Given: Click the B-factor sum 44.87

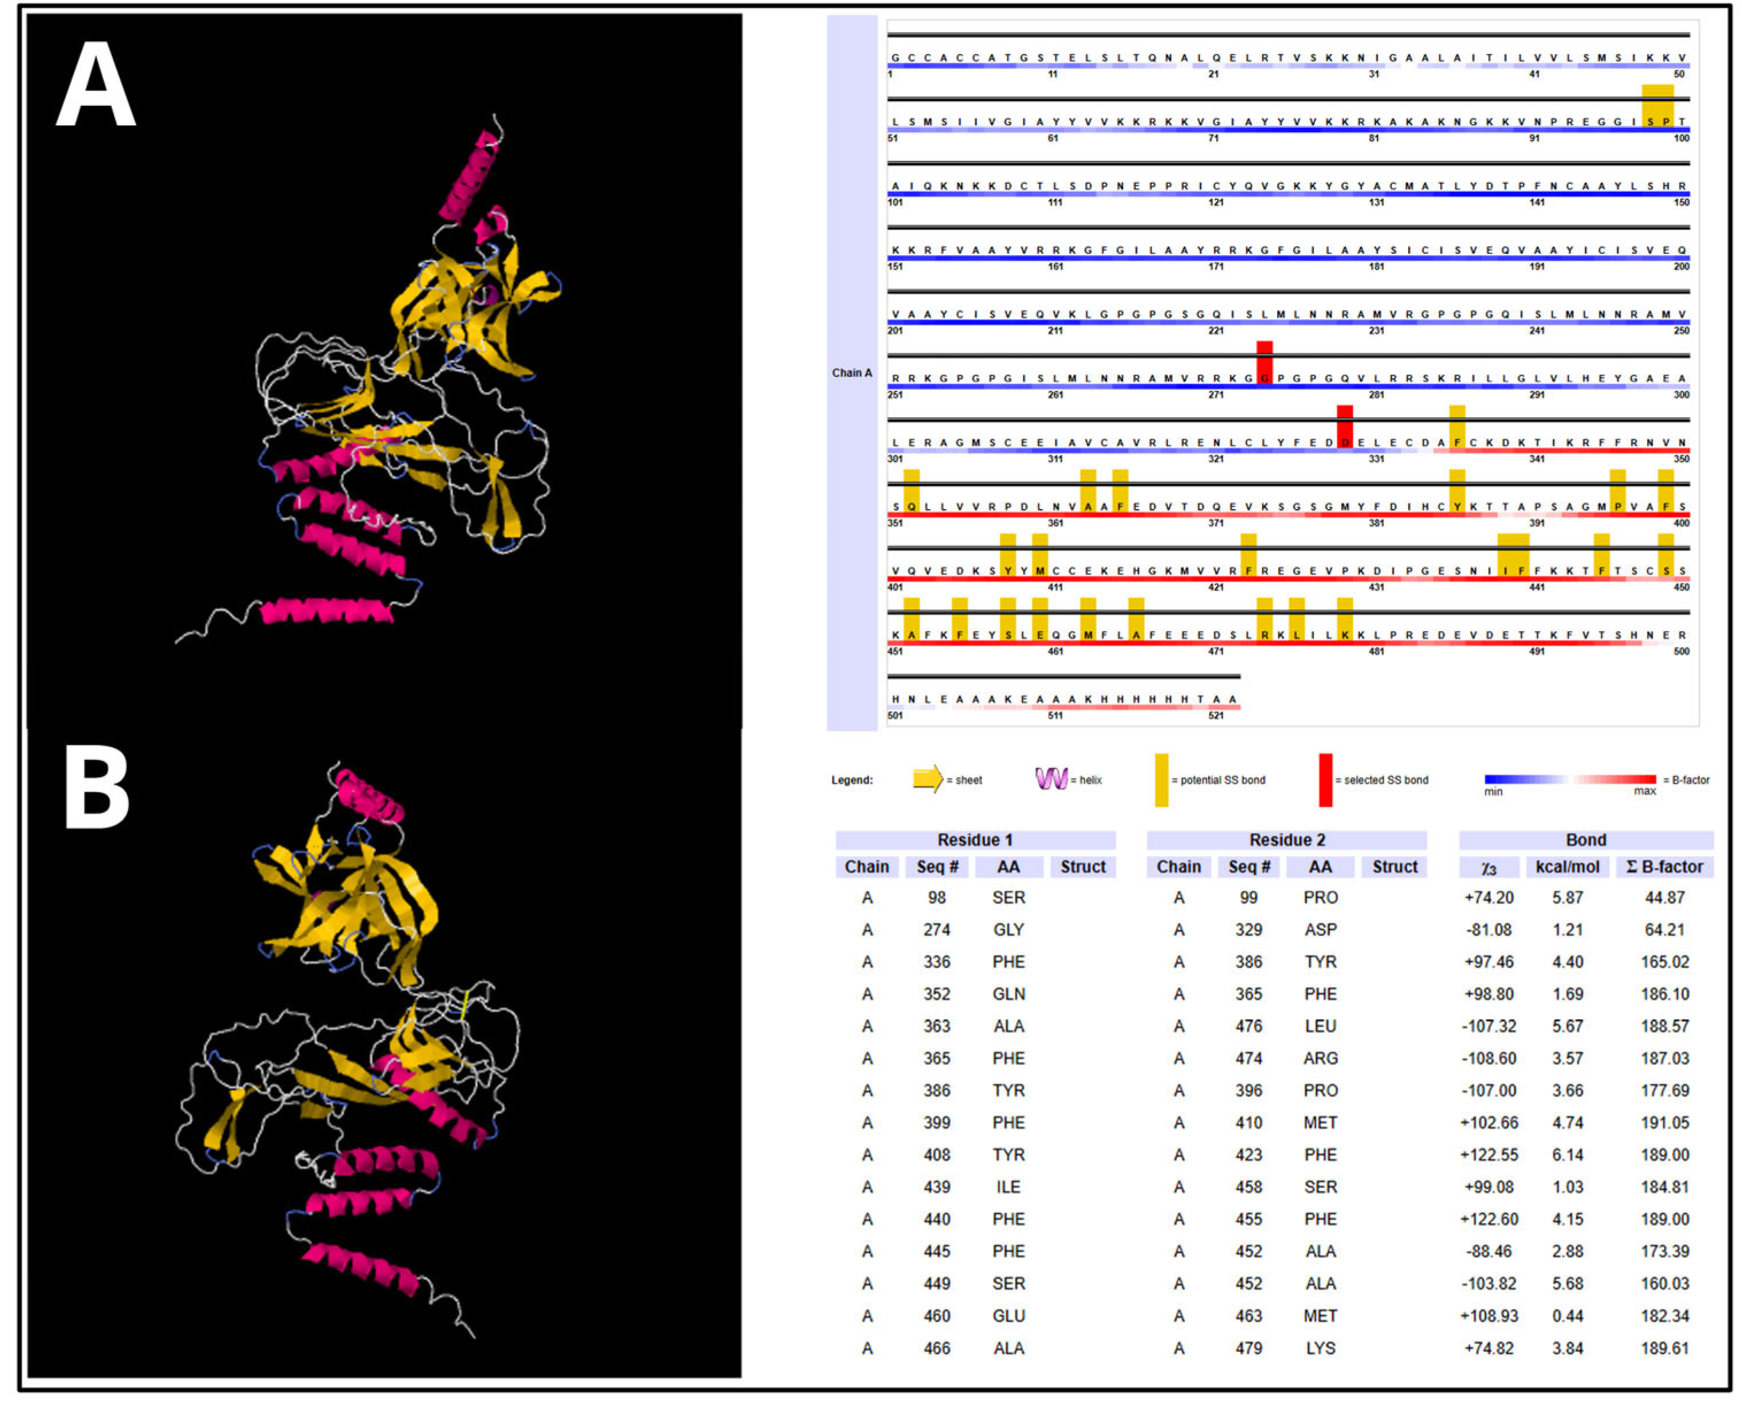Looking at the screenshot, I should 1665,897.
